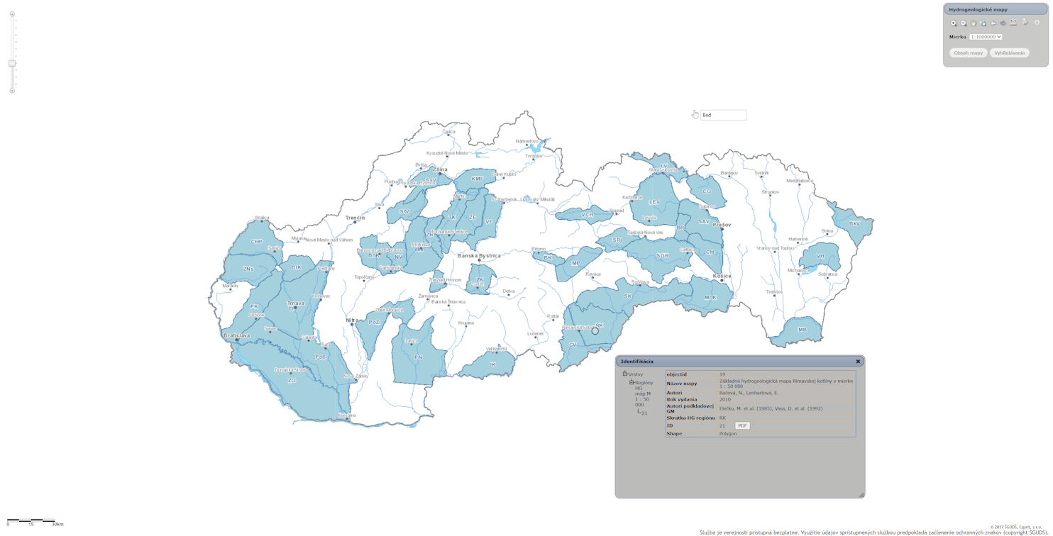Close the Identifikácia panel
Viewport: 1053px width, 536px height.
(x=858, y=362)
